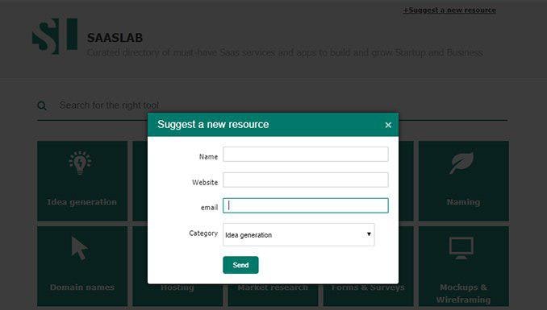547x310 pixels.
Task: Open the Hosting category label
Action: point(177,287)
